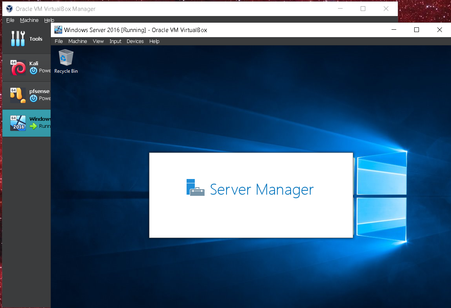Click the Tools icon in VirtualBox Manager
This screenshot has width=451, height=308.
(18, 38)
